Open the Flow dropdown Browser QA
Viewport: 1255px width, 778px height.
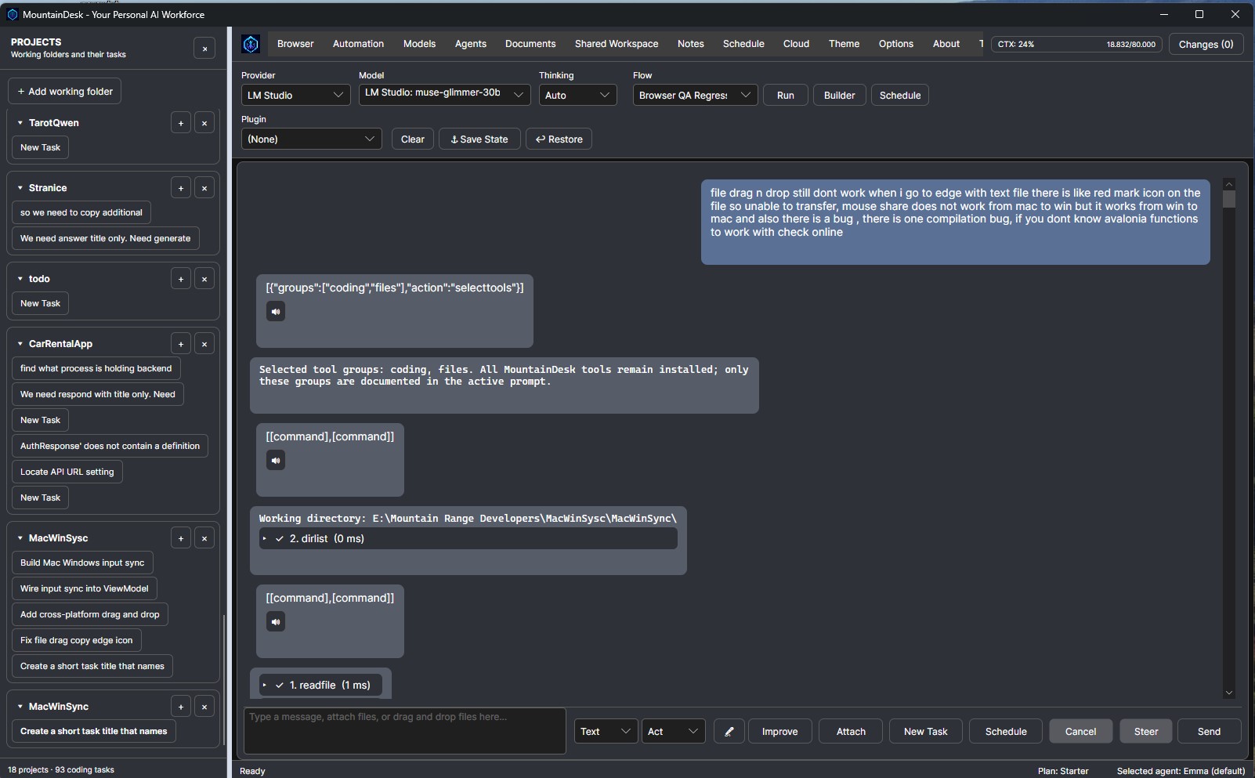coord(695,95)
